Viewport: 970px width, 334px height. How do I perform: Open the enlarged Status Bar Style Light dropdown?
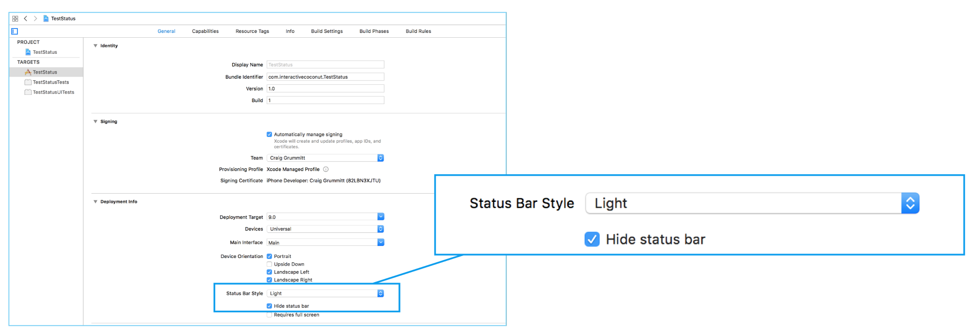point(752,203)
